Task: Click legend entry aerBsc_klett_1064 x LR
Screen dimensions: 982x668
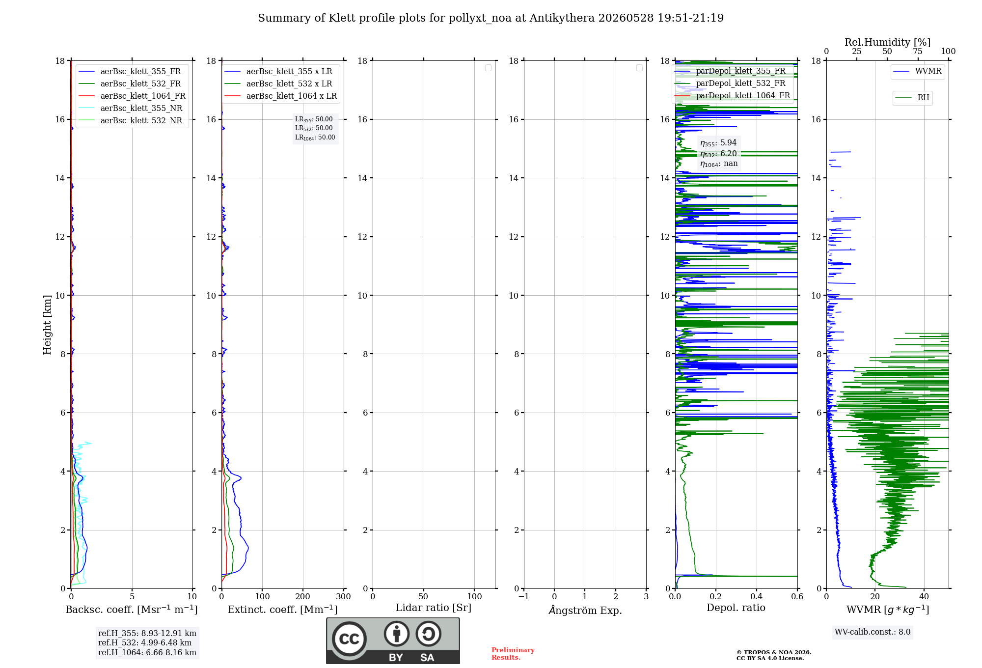Action: pos(280,96)
